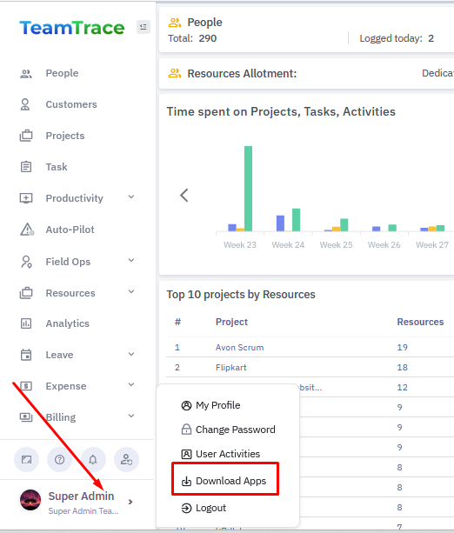
Task: Show previous weeks with chart left arrow
Action: click(184, 196)
